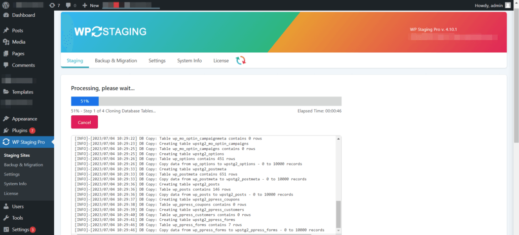Image resolution: width=519 pixels, height=235 pixels.
Task: Open the Appearance menu
Action: pos(24,119)
